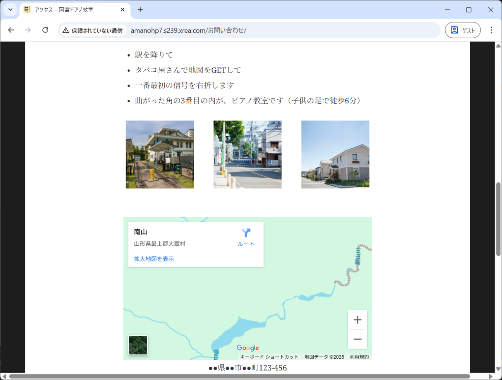Open the Chrome three-dot menu
502x380 pixels.
click(491, 30)
